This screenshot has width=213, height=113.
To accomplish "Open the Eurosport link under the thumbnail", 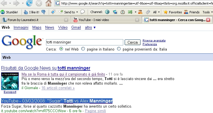I will click(x=10, y=92).
